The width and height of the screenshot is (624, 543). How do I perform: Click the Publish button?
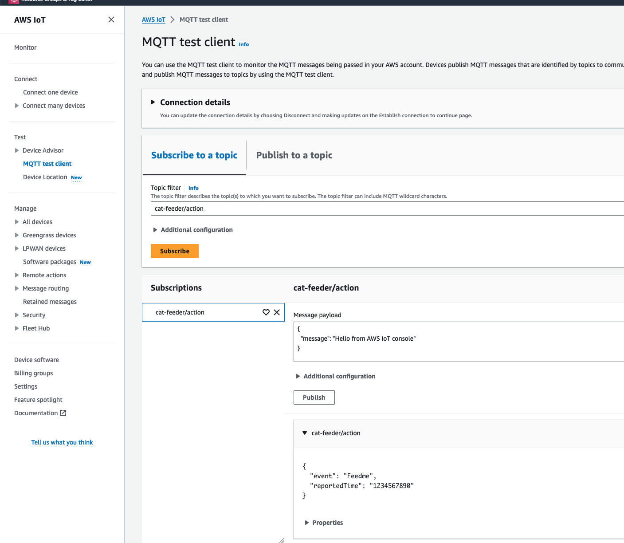pos(314,397)
